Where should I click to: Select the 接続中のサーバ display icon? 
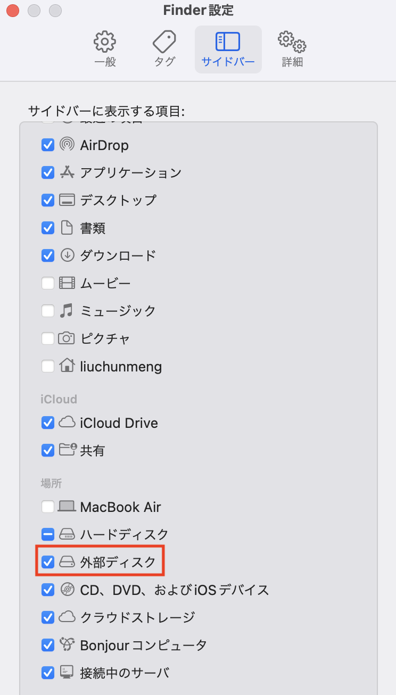click(x=65, y=673)
